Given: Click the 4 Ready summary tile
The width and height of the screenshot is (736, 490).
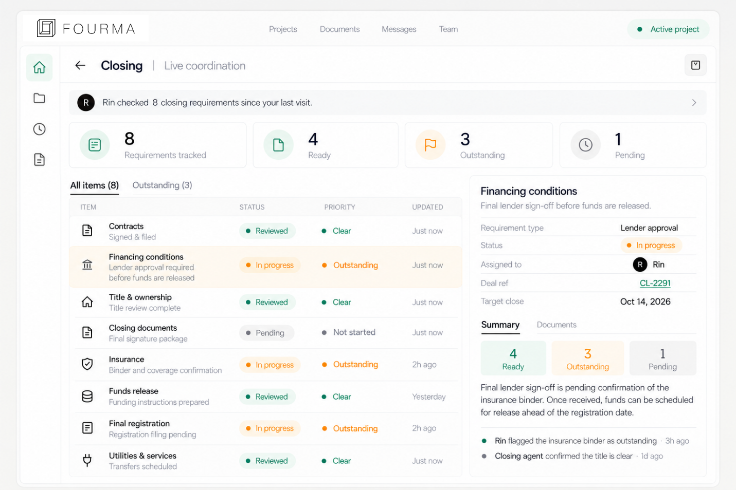Looking at the screenshot, I should (x=513, y=359).
